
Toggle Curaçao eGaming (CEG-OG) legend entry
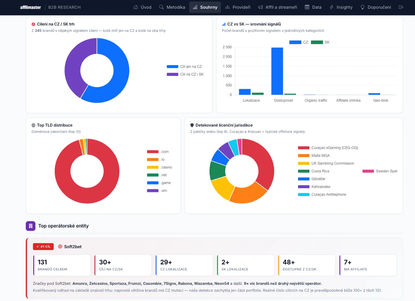coord(328,148)
